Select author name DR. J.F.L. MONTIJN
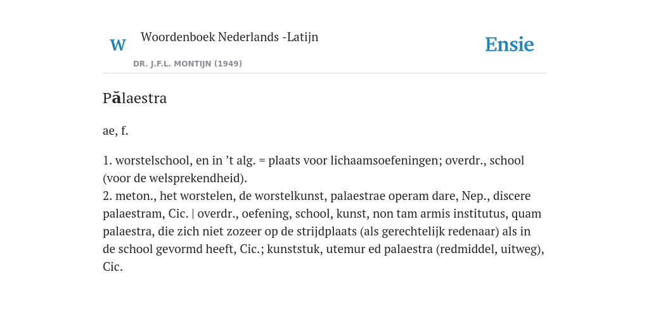 click(172, 64)
